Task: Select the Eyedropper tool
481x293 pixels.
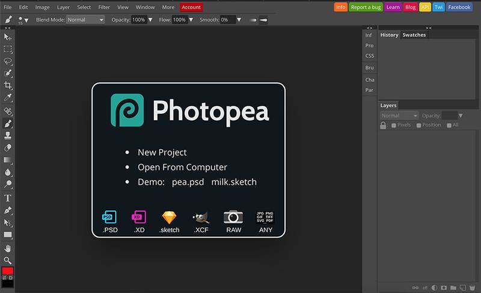Action: [x=8, y=97]
